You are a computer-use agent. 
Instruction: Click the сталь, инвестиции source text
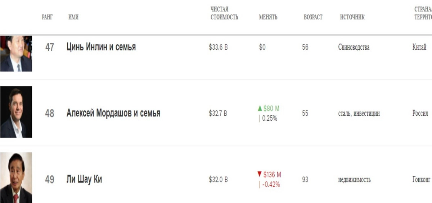(359, 114)
